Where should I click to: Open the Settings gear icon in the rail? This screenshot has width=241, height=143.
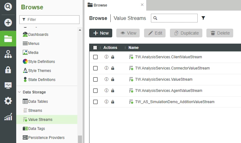pos(8,101)
